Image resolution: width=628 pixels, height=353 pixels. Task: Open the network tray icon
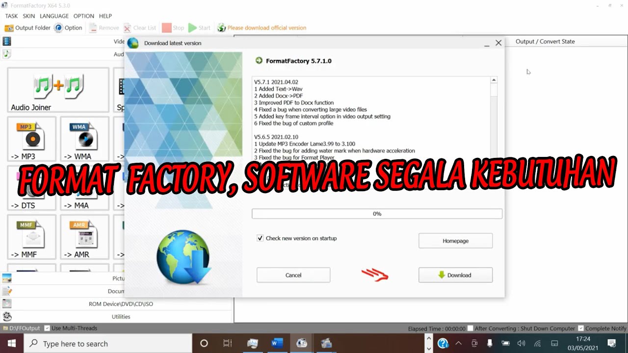pyautogui.click(x=538, y=343)
